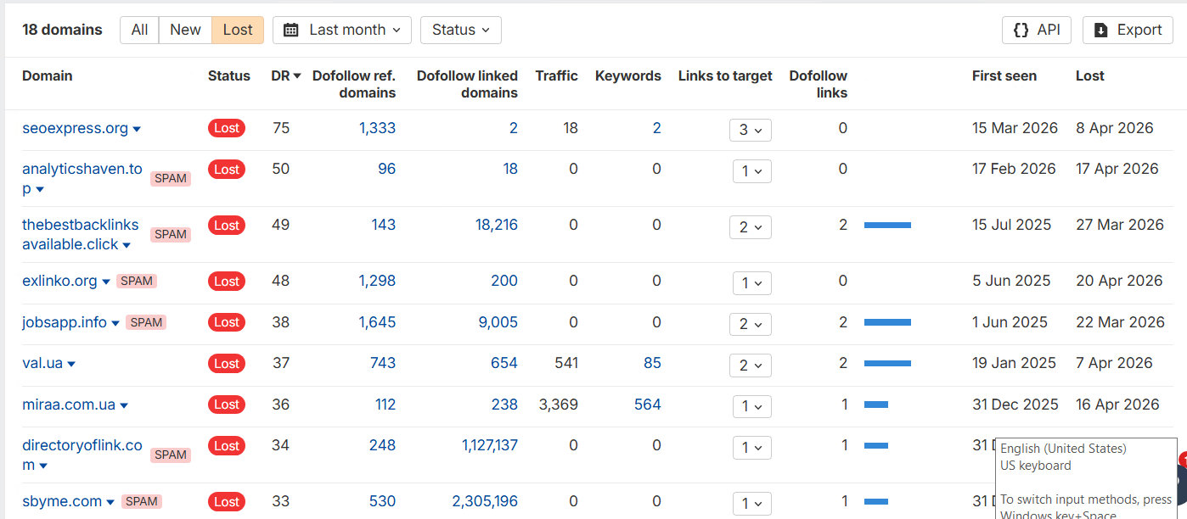This screenshot has width=1187, height=519.
Task: Click the DR column sort arrow
Action: tap(297, 76)
